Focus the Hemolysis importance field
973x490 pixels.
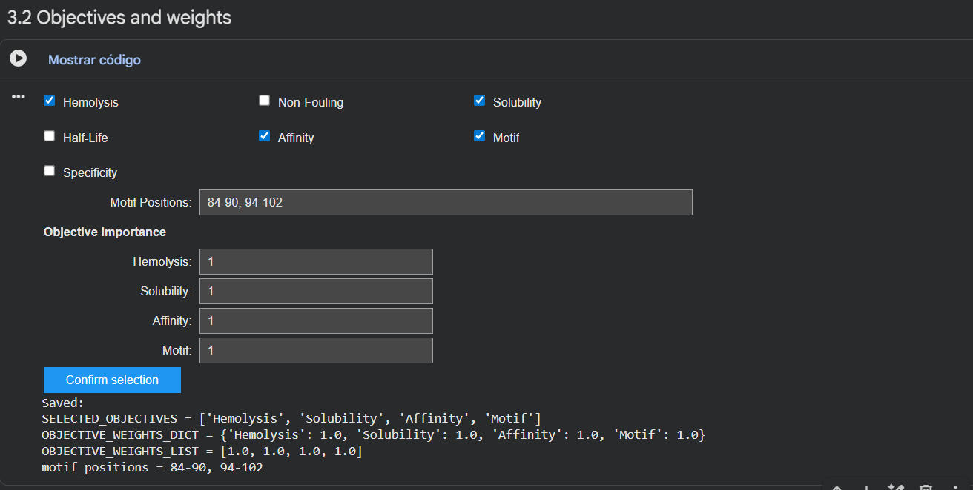tap(316, 261)
